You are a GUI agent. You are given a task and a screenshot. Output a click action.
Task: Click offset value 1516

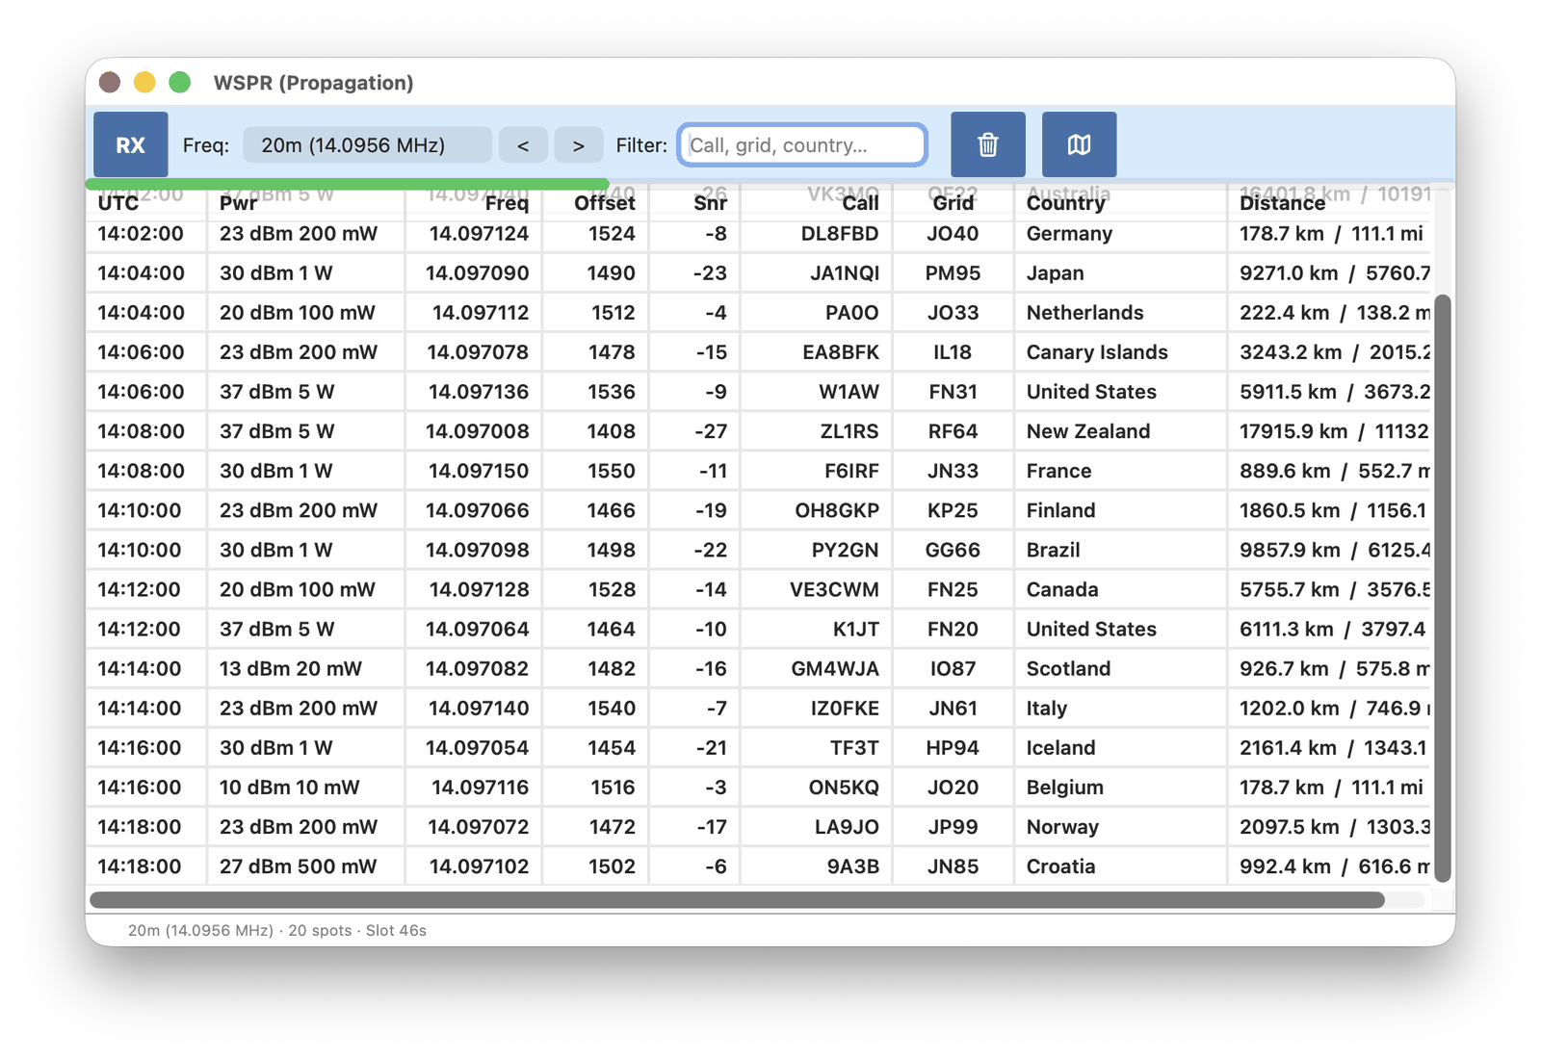(613, 787)
